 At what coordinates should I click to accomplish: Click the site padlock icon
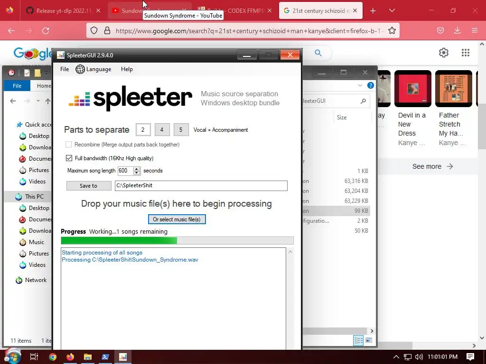point(107,30)
